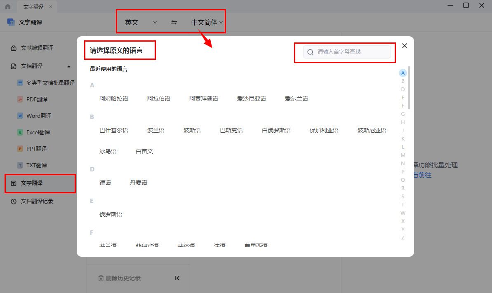The width and height of the screenshot is (492, 293).
Task: Open PPT翻译 from the sidebar
Action: (x=36, y=149)
